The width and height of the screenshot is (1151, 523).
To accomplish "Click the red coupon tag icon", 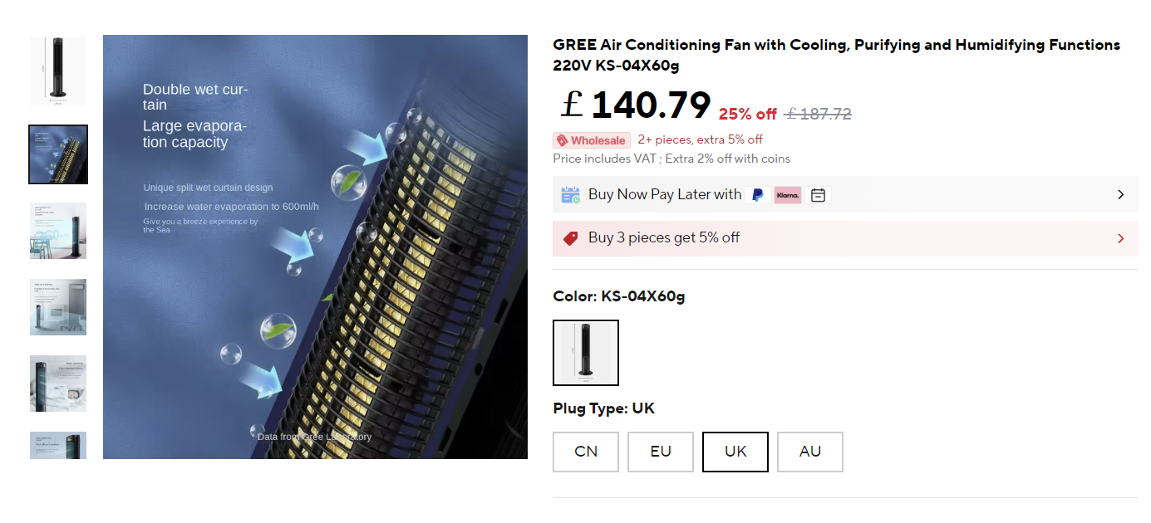I will [570, 238].
